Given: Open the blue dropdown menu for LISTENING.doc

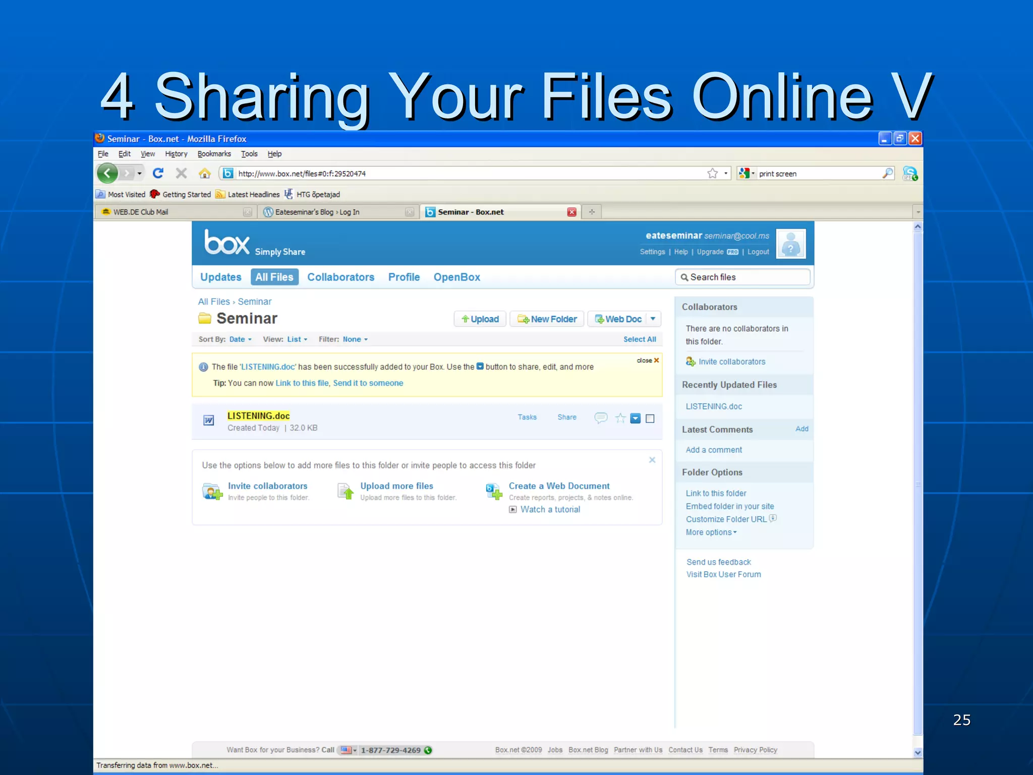Looking at the screenshot, I should (636, 418).
